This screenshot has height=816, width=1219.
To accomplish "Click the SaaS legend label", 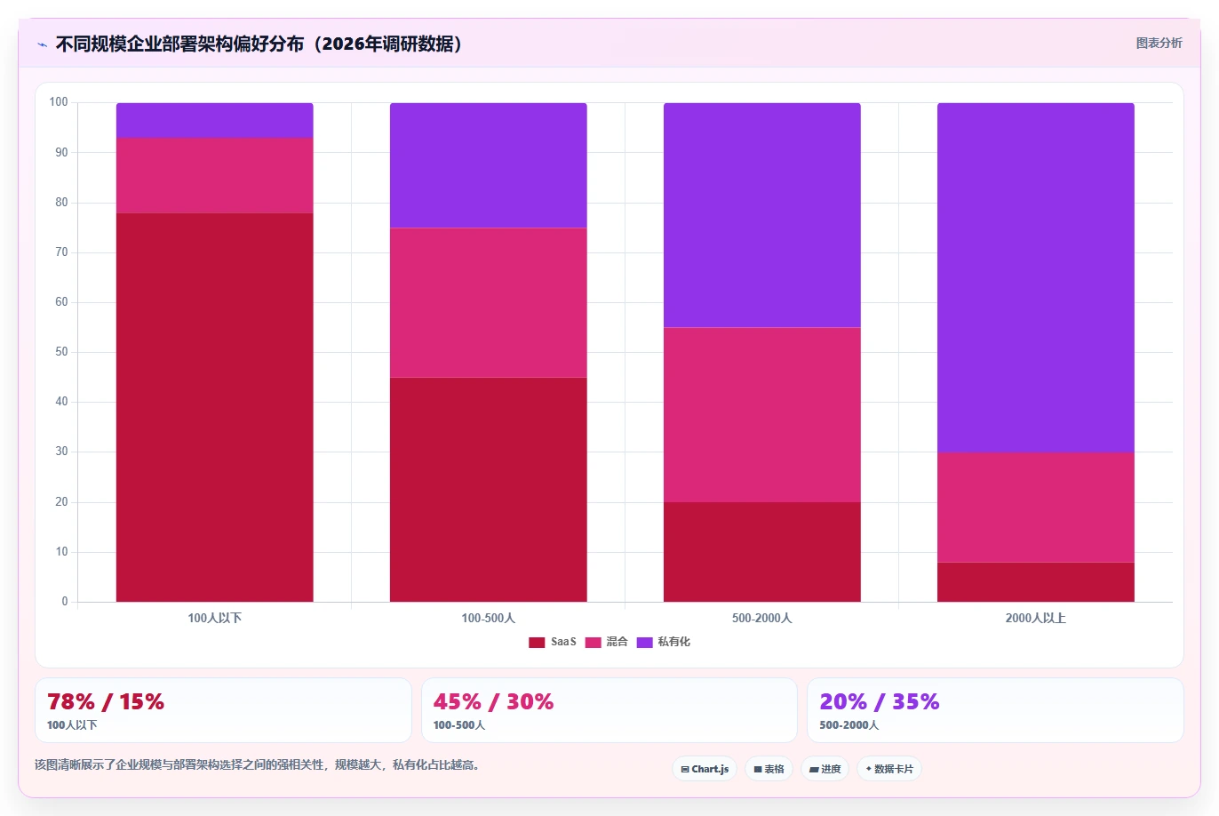I will point(563,642).
